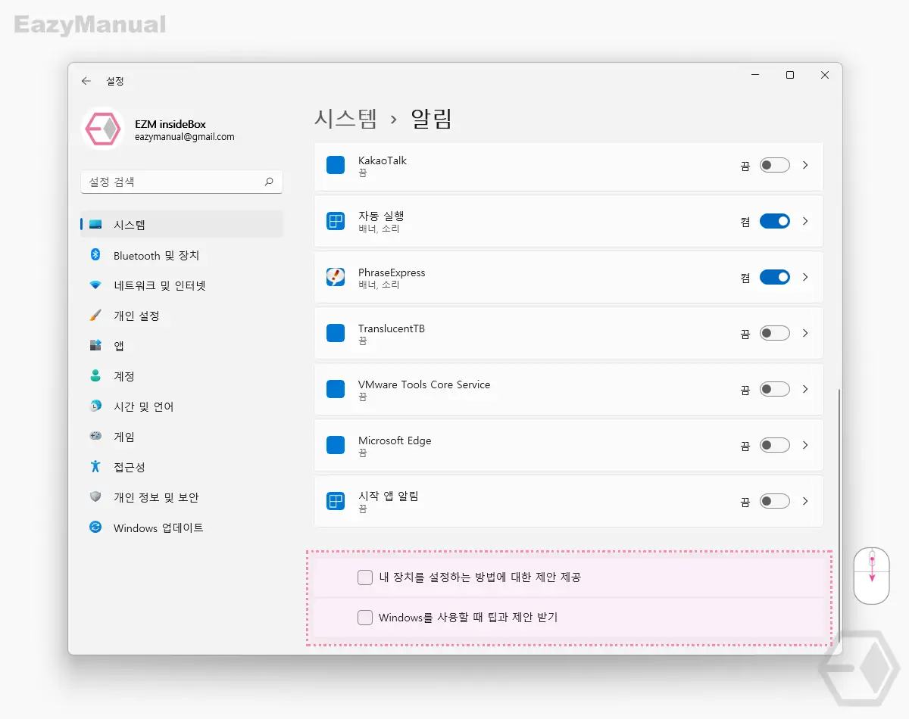Turn on Microsoft Edge notifications toggle
This screenshot has height=719, width=909.
pyautogui.click(x=775, y=445)
